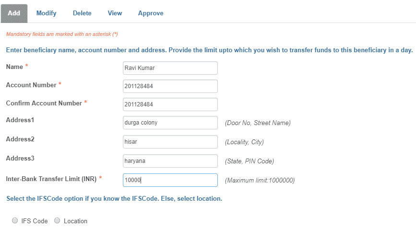Click the 'Inter-Bank Transfer Limit (INR)' label
The width and height of the screenshot is (416, 229).
point(51,179)
